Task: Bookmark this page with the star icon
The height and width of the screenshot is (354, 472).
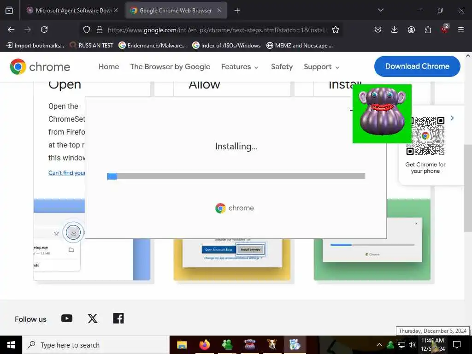Action: [x=336, y=29]
